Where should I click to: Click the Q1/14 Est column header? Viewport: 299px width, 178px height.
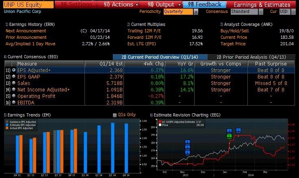click(x=104, y=64)
